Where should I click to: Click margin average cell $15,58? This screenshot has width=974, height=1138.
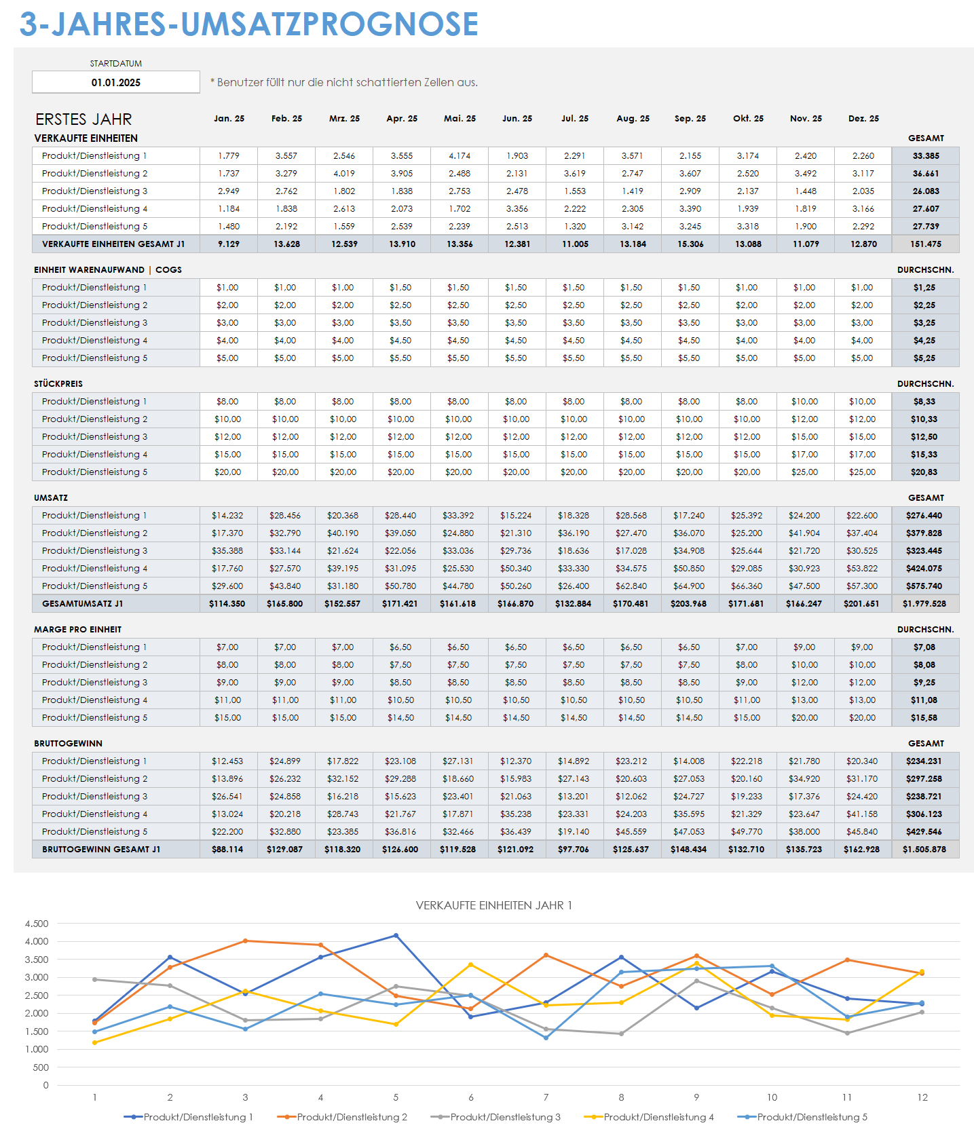click(x=926, y=718)
